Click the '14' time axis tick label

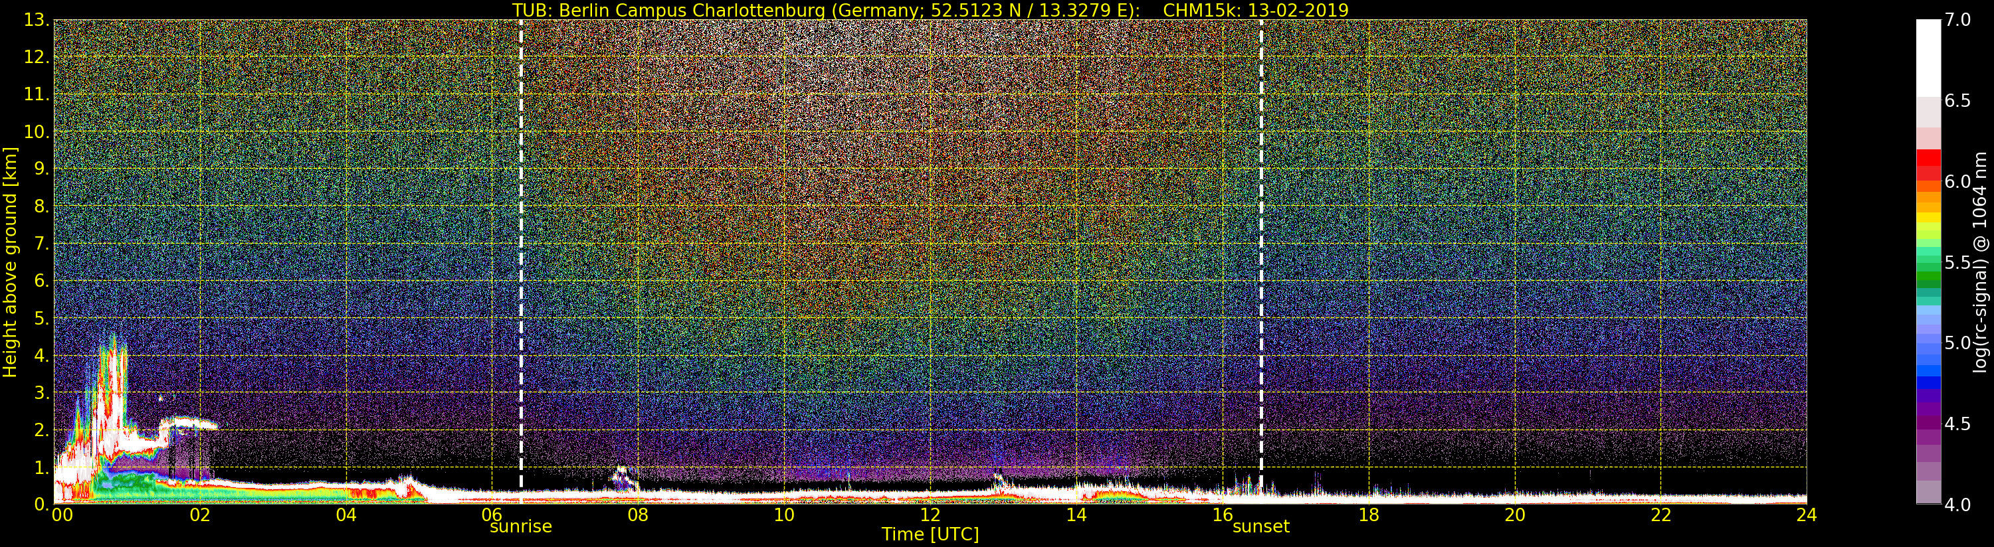1076,515
